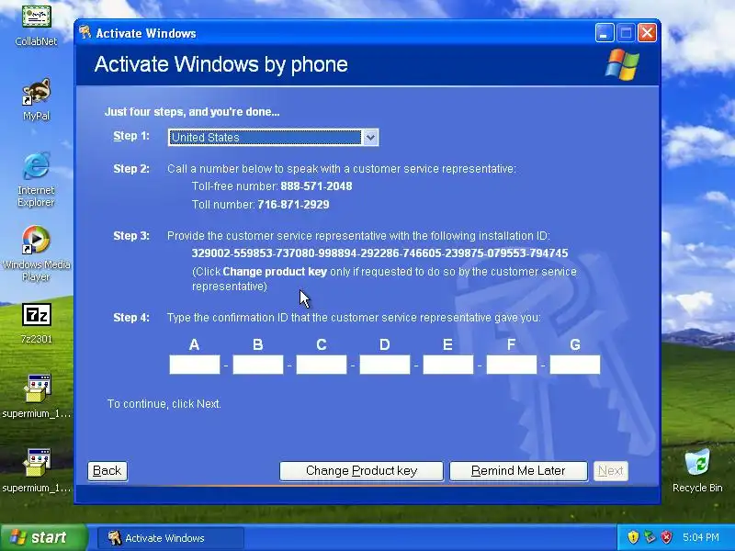Select the MyPal desktop shortcut

click(x=36, y=99)
